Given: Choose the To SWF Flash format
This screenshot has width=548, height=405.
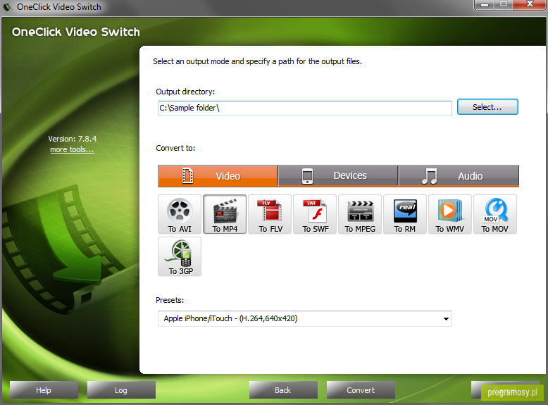Looking at the screenshot, I should coord(315,214).
